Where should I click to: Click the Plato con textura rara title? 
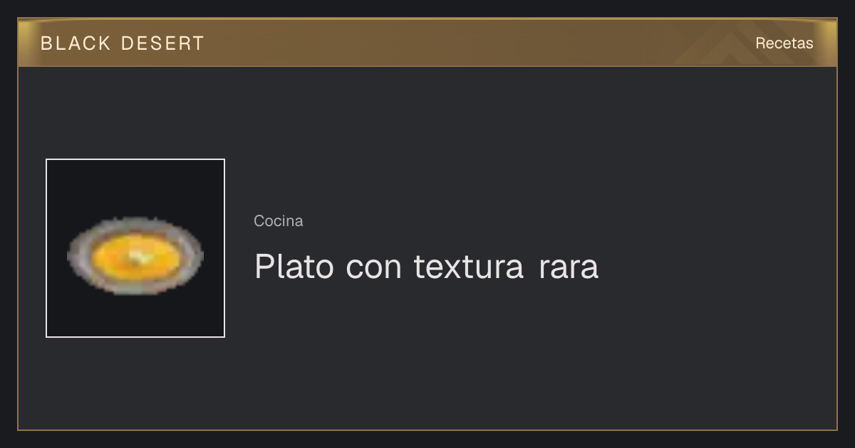426,267
